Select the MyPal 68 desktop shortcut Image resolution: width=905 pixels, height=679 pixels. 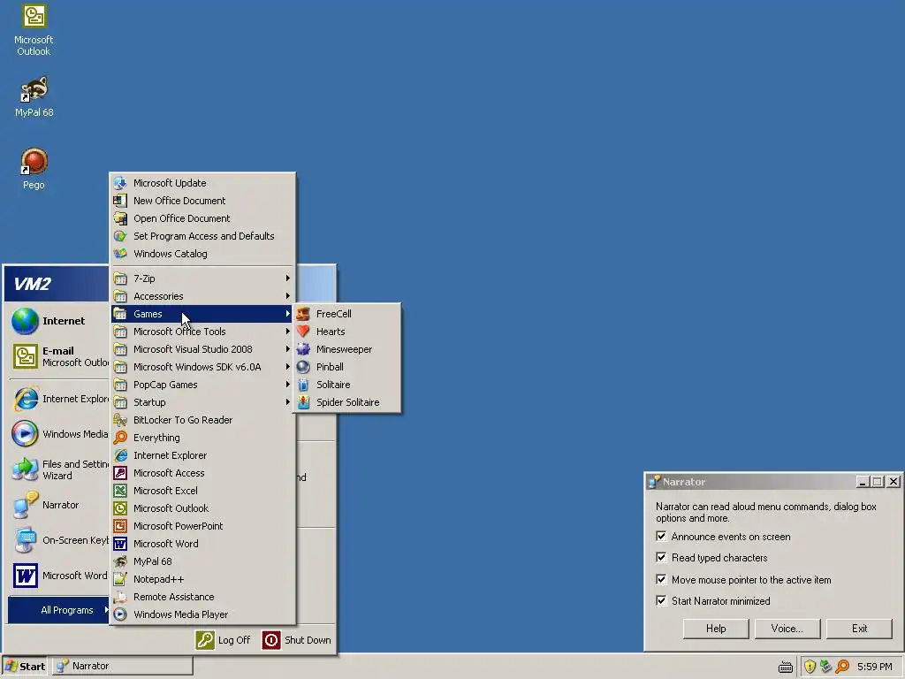34,96
